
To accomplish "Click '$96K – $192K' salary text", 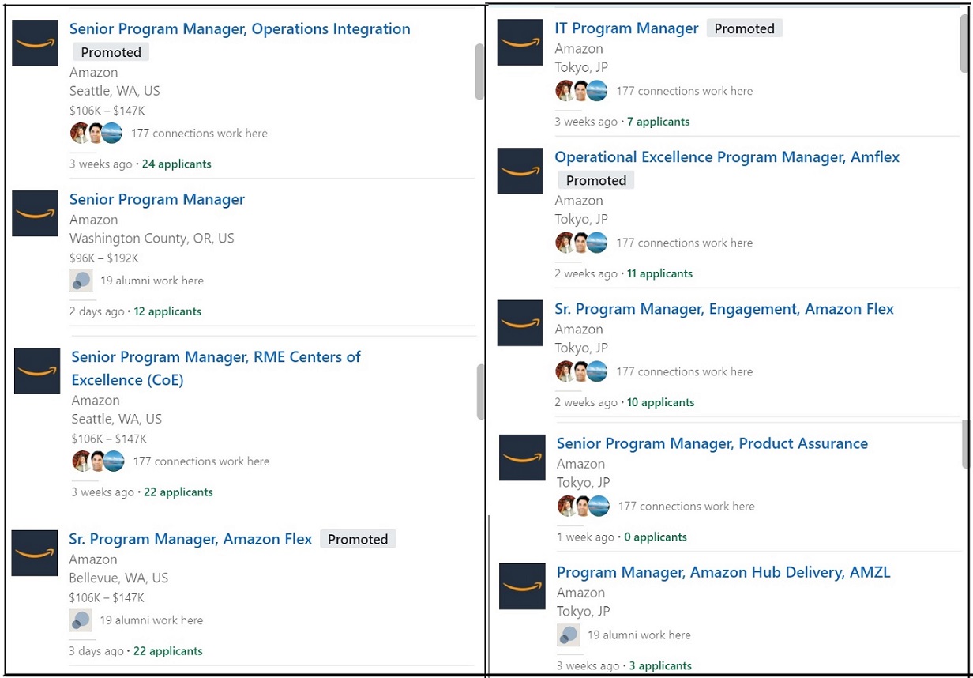I will 104,258.
